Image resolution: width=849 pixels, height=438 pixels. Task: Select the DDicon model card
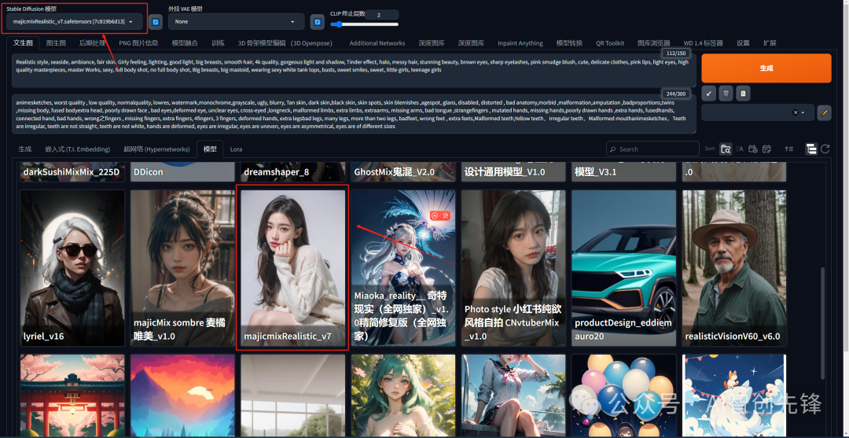(183, 171)
